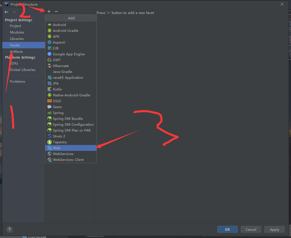
Task: Open the Artifacts settings page
Action: point(24,51)
